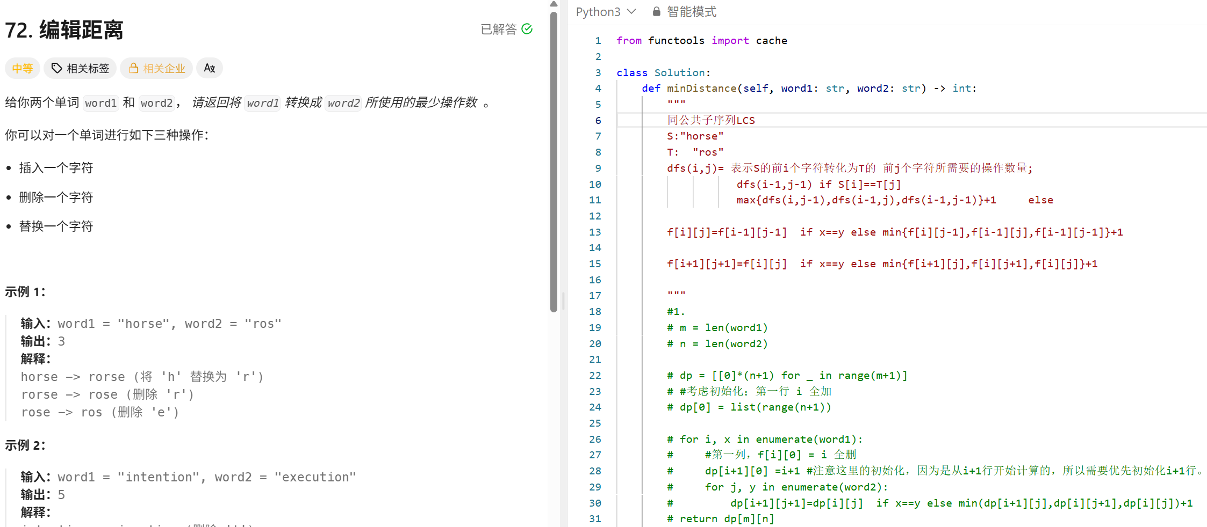The image size is (1207, 527).
Task: Click the '# dp[0] = list(range(n+1))' line
Action: point(749,407)
